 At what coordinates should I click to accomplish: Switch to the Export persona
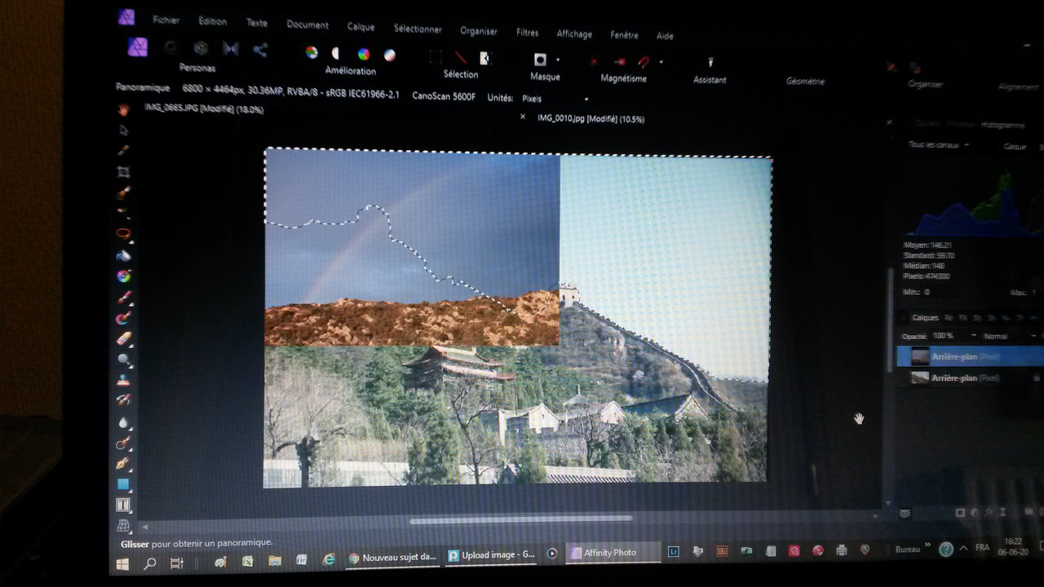pyautogui.click(x=260, y=50)
